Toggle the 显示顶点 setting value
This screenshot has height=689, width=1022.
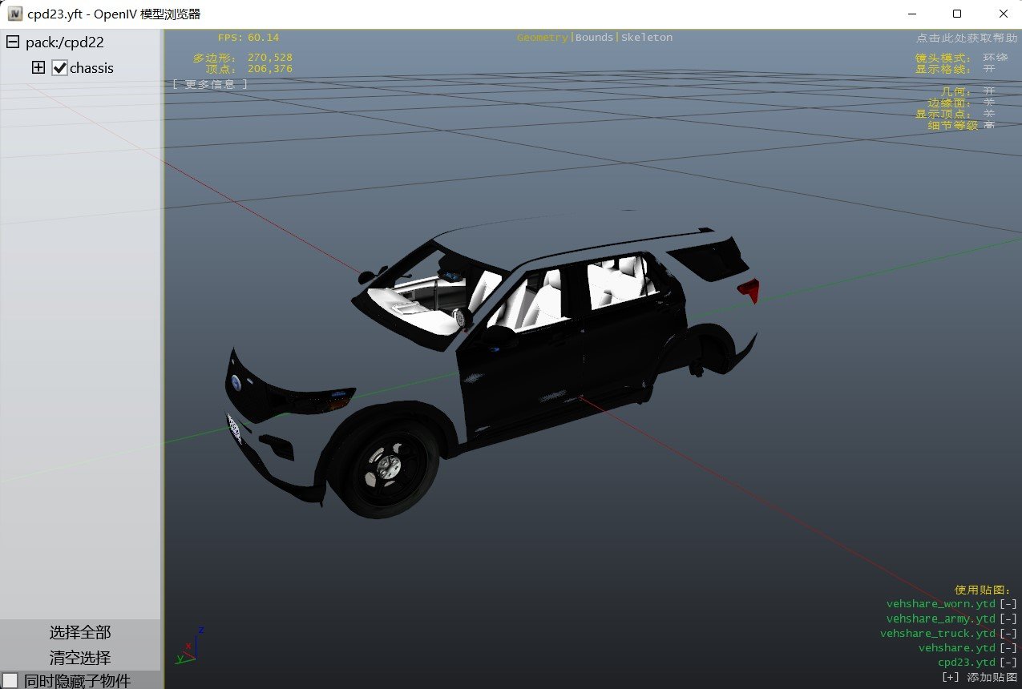pyautogui.click(x=989, y=114)
